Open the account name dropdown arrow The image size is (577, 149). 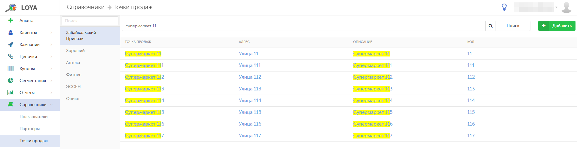pyautogui.click(x=556, y=7)
